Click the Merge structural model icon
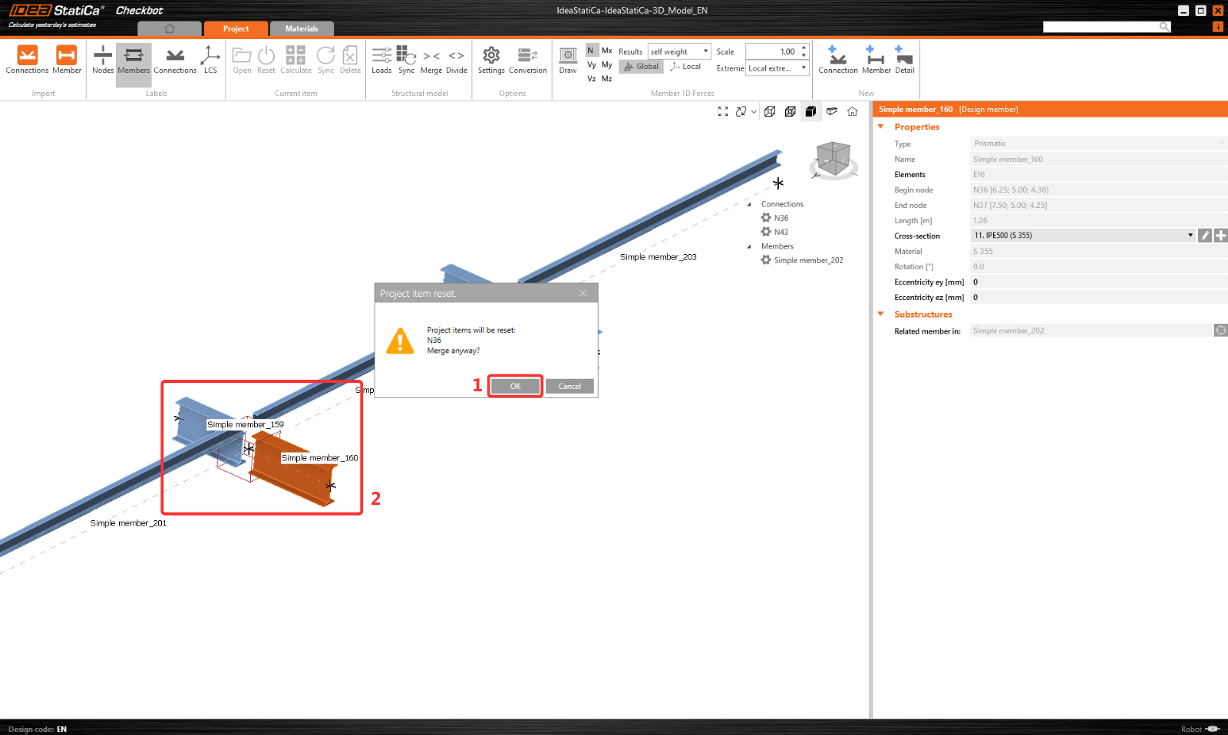Image resolution: width=1228 pixels, height=735 pixels. pyautogui.click(x=431, y=60)
